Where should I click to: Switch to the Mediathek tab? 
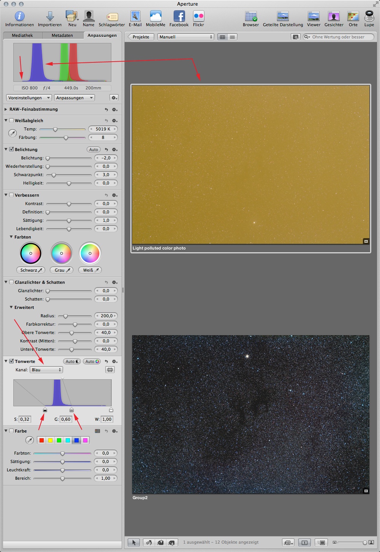pyautogui.click(x=22, y=35)
